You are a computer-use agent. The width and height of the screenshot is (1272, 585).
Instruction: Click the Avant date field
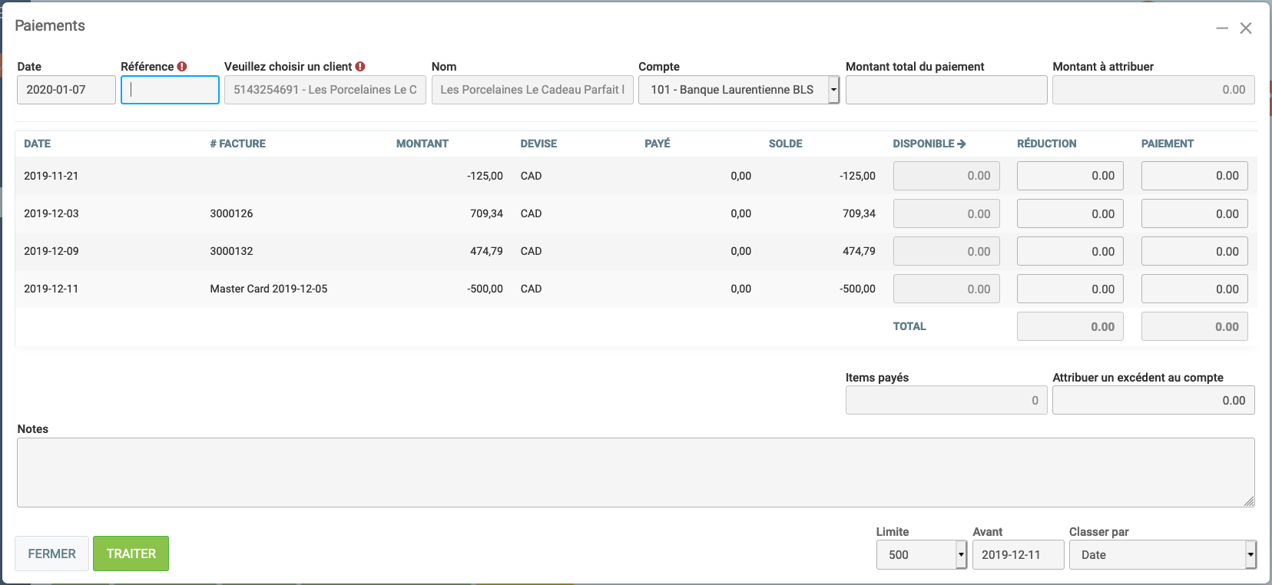pos(1018,554)
